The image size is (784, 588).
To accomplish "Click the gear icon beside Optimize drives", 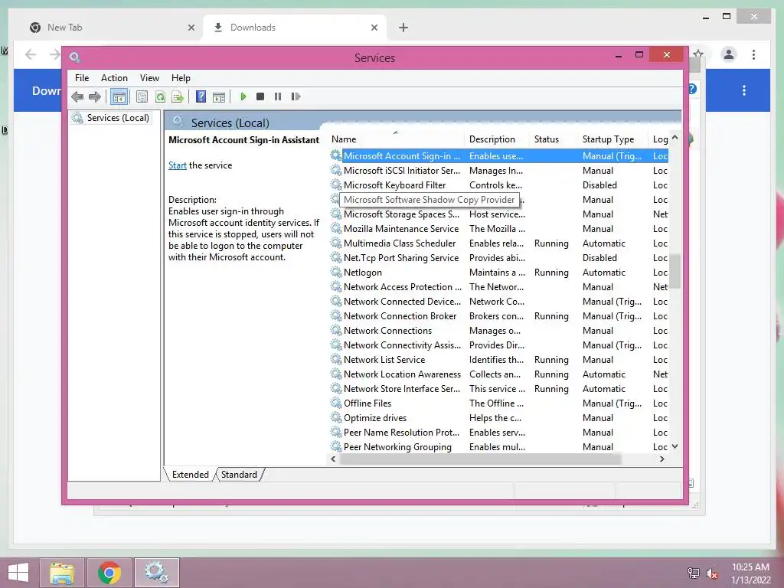I will (x=336, y=417).
